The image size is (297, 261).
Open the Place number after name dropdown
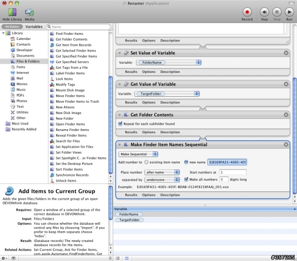coord(162,172)
